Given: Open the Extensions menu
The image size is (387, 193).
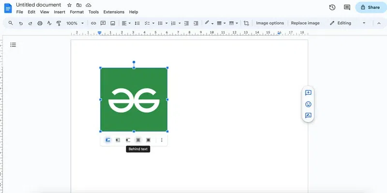Looking at the screenshot, I should point(114,12).
